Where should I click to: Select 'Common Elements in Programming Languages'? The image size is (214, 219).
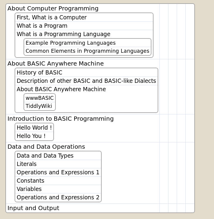(87, 51)
